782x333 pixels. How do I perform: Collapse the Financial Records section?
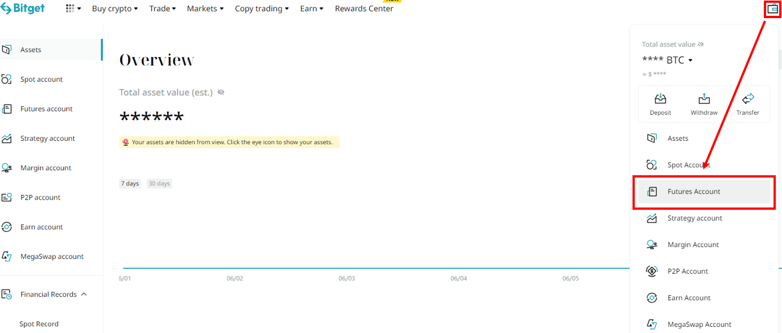84,294
